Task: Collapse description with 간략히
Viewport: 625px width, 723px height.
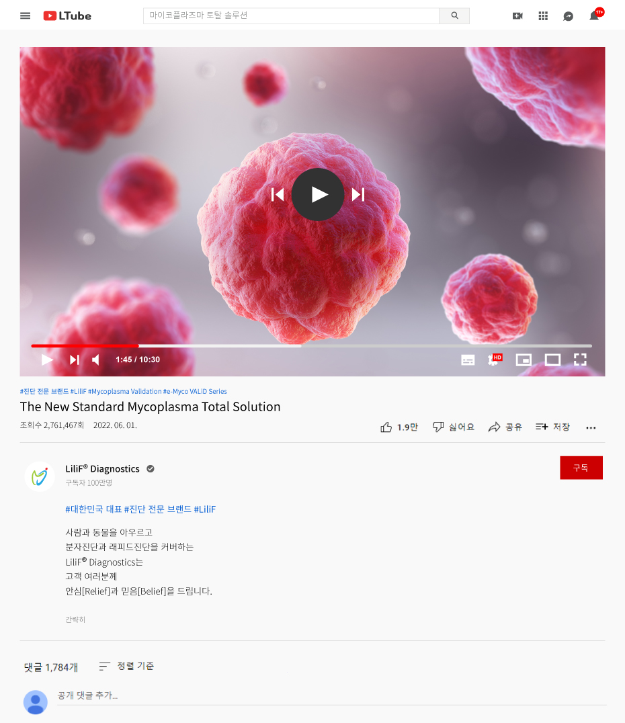Action: 75,620
